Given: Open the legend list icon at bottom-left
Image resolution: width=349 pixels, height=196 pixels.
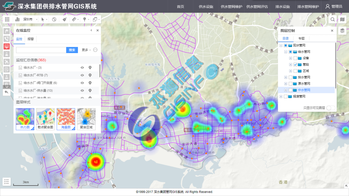Looking at the screenshot, I should point(7,182).
